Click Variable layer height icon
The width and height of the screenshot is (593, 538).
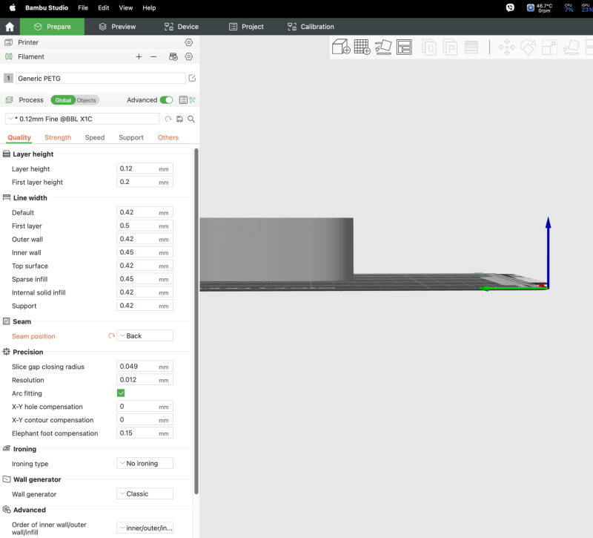coord(471,47)
